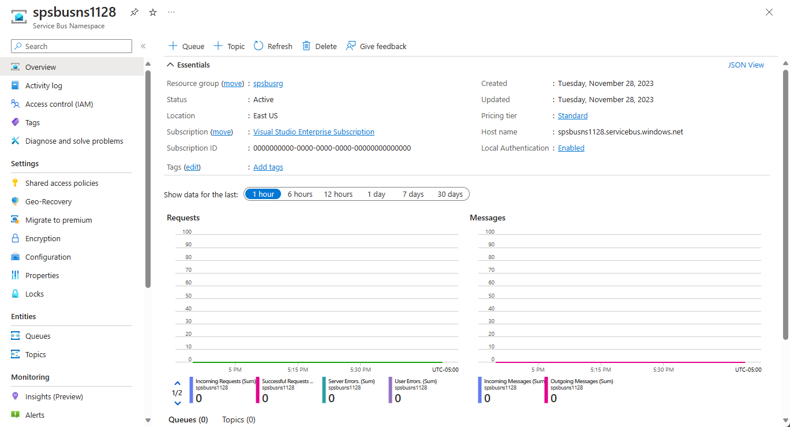Open the more options ellipsis in title
Image resolution: width=790 pixels, height=427 pixels.
pyautogui.click(x=171, y=12)
